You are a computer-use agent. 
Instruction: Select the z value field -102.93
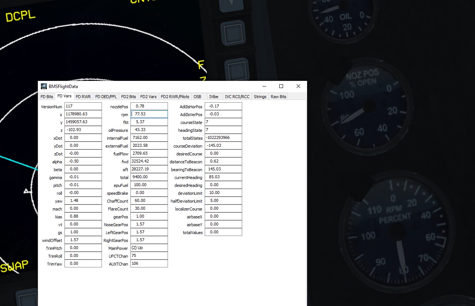tap(83, 130)
